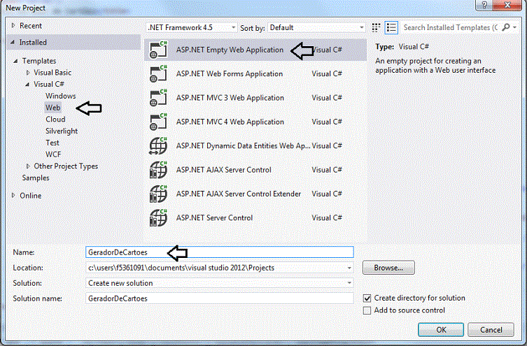The width and height of the screenshot is (527, 346).
Task: Select the Samples tree item
Action: point(36,178)
